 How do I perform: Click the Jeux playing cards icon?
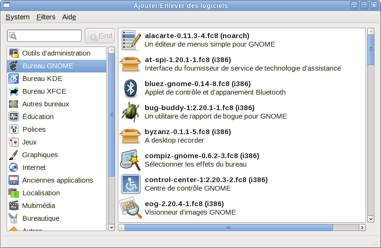tap(14, 142)
